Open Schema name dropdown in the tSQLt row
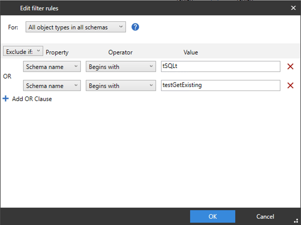The height and width of the screenshot is (225, 301). 52,67
